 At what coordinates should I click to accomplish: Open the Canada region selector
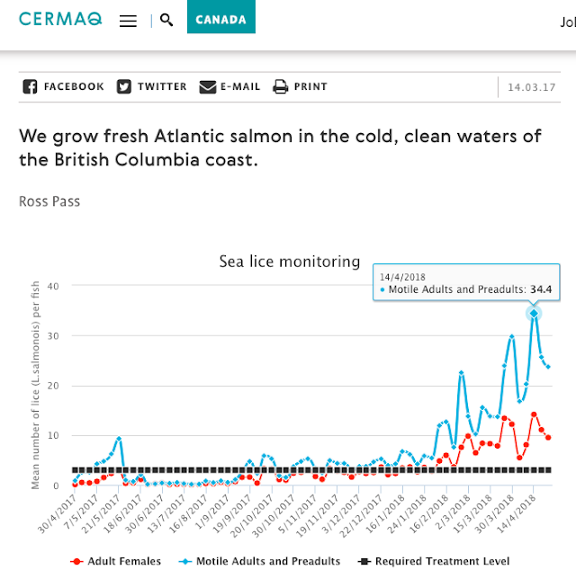tap(220, 19)
